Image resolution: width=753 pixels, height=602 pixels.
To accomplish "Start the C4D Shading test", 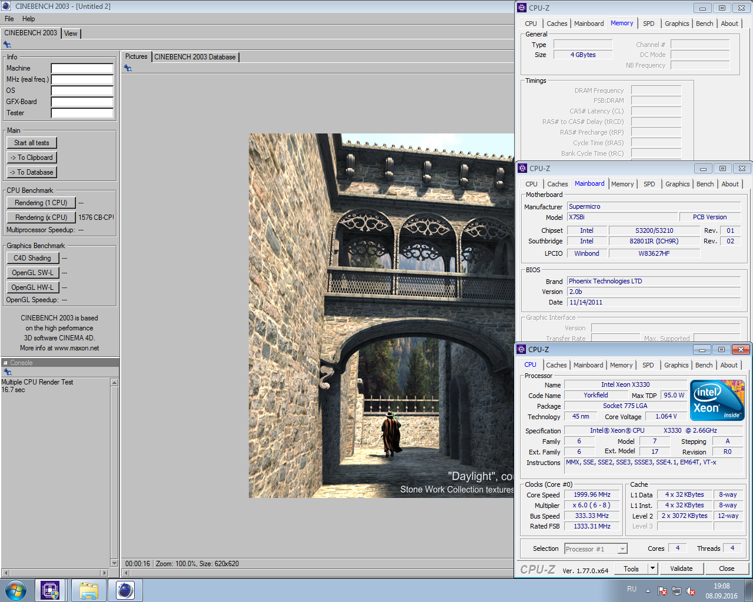I will (x=32, y=258).
